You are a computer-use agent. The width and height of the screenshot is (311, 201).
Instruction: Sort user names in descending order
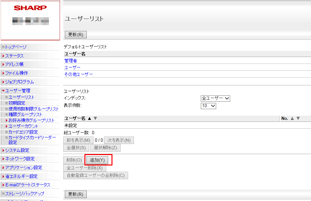point(95,119)
